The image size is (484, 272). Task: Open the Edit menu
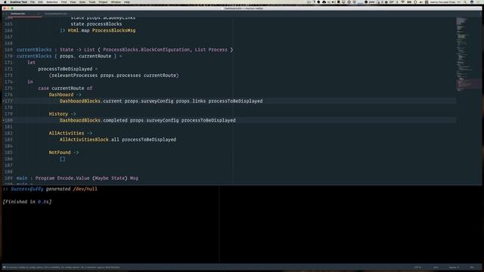point(40,2)
